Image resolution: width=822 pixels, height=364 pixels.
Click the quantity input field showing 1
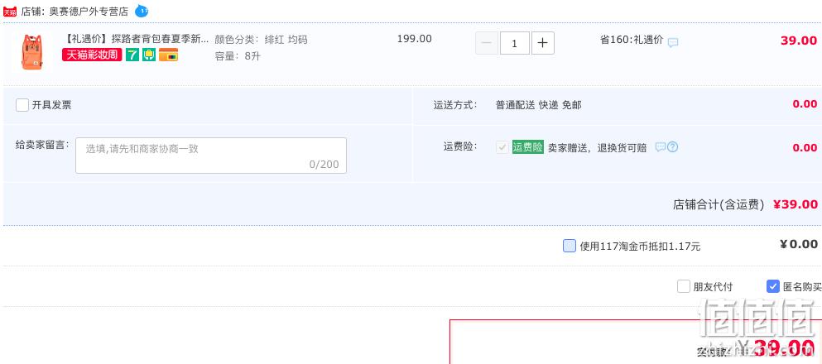pyautogui.click(x=514, y=44)
